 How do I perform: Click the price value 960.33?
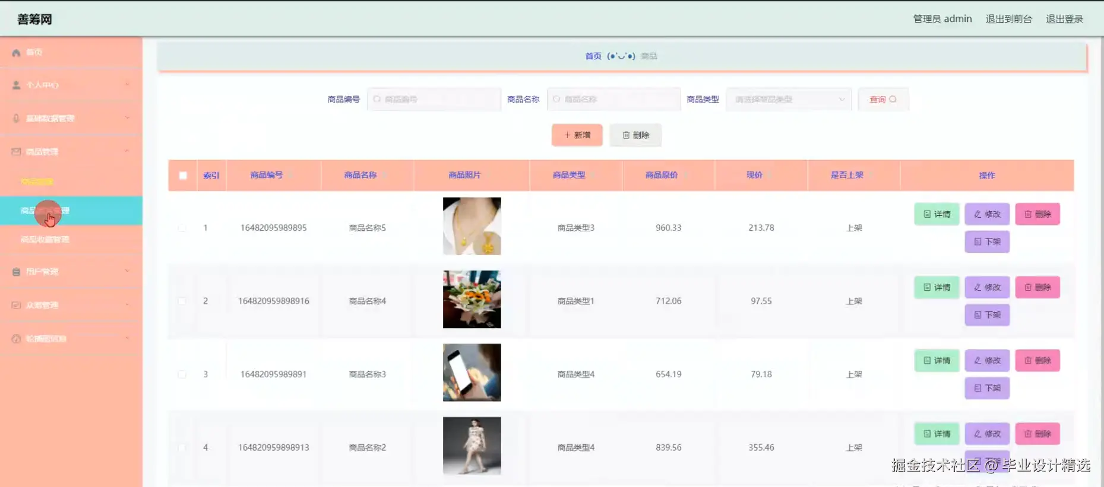point(669,228)
